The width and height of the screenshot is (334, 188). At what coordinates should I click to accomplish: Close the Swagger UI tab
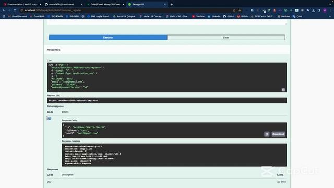pos(165,4)
